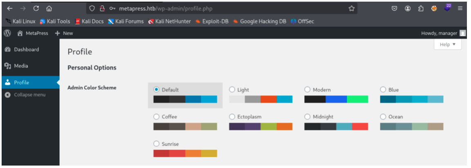Open the extensions puzzle icon

[x=421, y=9]
